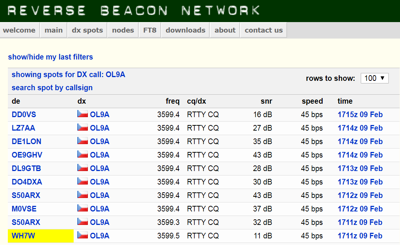Click OL9A dx link in WH7W row
400x247 pixels.
tap(99, 236)
